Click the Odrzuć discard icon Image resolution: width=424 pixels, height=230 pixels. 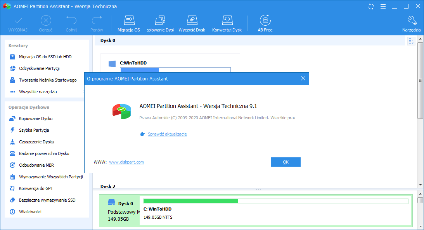(46, 20)
